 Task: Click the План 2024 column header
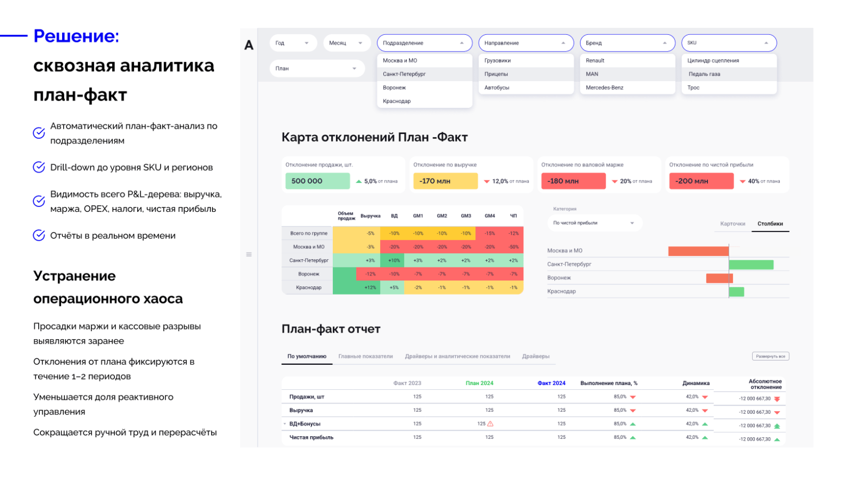point(480,383)
